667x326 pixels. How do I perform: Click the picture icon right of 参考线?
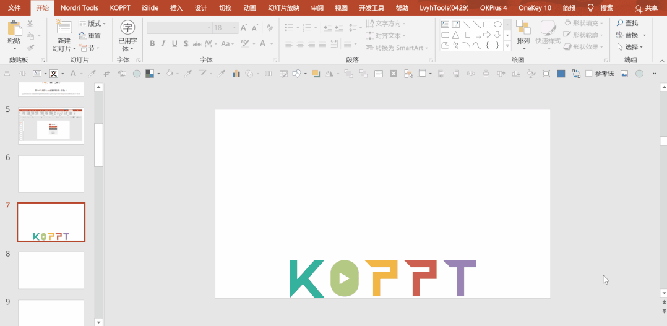[x=624, y=74]
